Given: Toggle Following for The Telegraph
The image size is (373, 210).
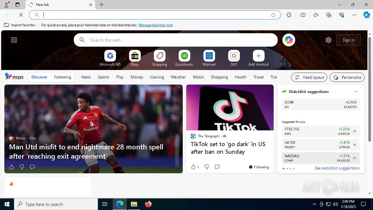Looking at the screenshot, I should [x=259, y=167].
